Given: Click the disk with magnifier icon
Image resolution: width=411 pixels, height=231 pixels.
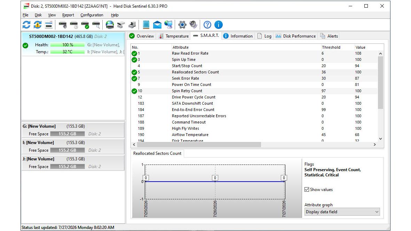Looking at the screenshot, I should [x=96, y=25].
